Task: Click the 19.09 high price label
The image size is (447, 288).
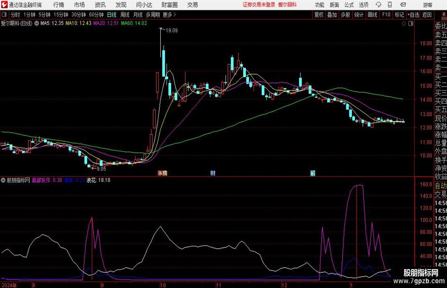Action: pos(172,31)
